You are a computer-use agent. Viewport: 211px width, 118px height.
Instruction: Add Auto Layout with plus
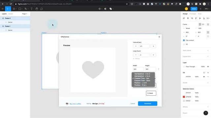(x=208, y=50)
